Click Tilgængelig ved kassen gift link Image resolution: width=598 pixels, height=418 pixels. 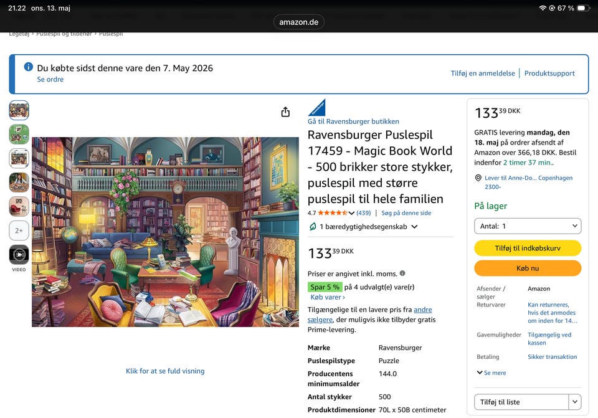[x=549, y=339]
